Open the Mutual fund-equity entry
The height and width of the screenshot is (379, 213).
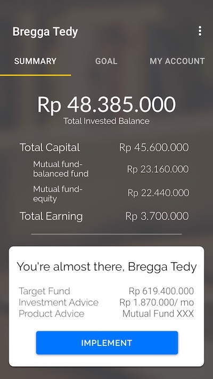coord(58,193)
